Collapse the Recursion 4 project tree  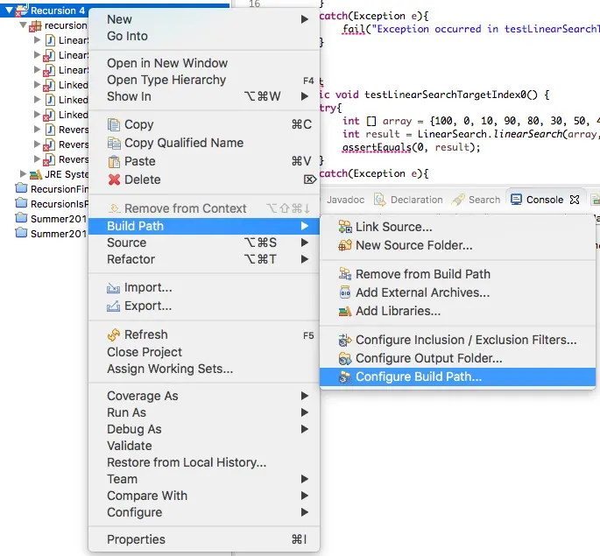point(9,11)
